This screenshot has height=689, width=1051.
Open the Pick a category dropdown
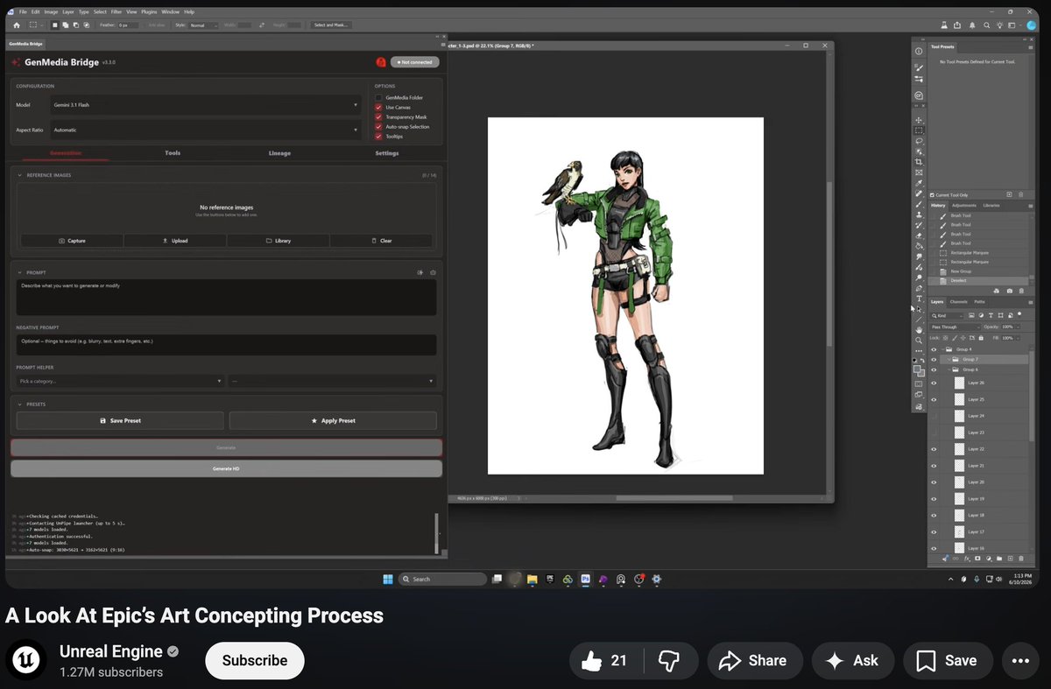point(121,381)
